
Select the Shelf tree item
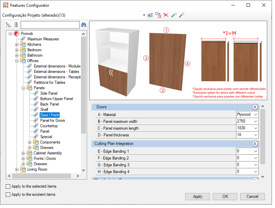pyautogui.click(x=44, y=110)
